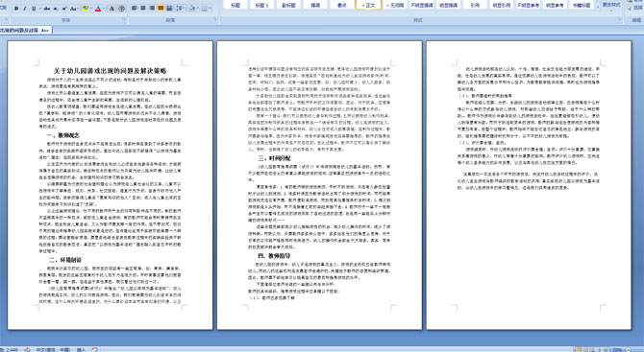Image resolution: width=644 pixels, height=352 pixels.
Task: Open the line spacing dropdown
Action: coord(181,9)
